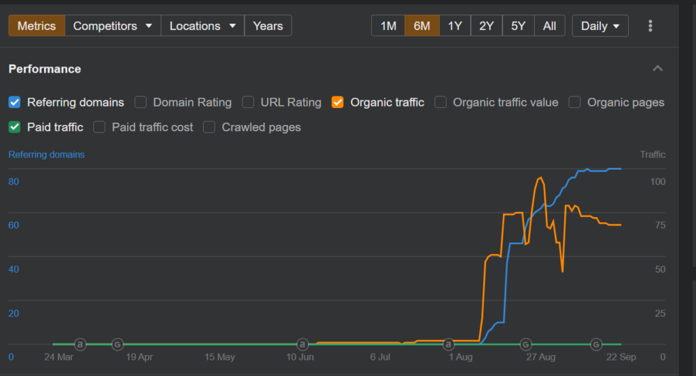This screenshot has height=376, width=696.
Task: Uncheck the Organic traffic checkbox
Action: [x=337, y=102]
